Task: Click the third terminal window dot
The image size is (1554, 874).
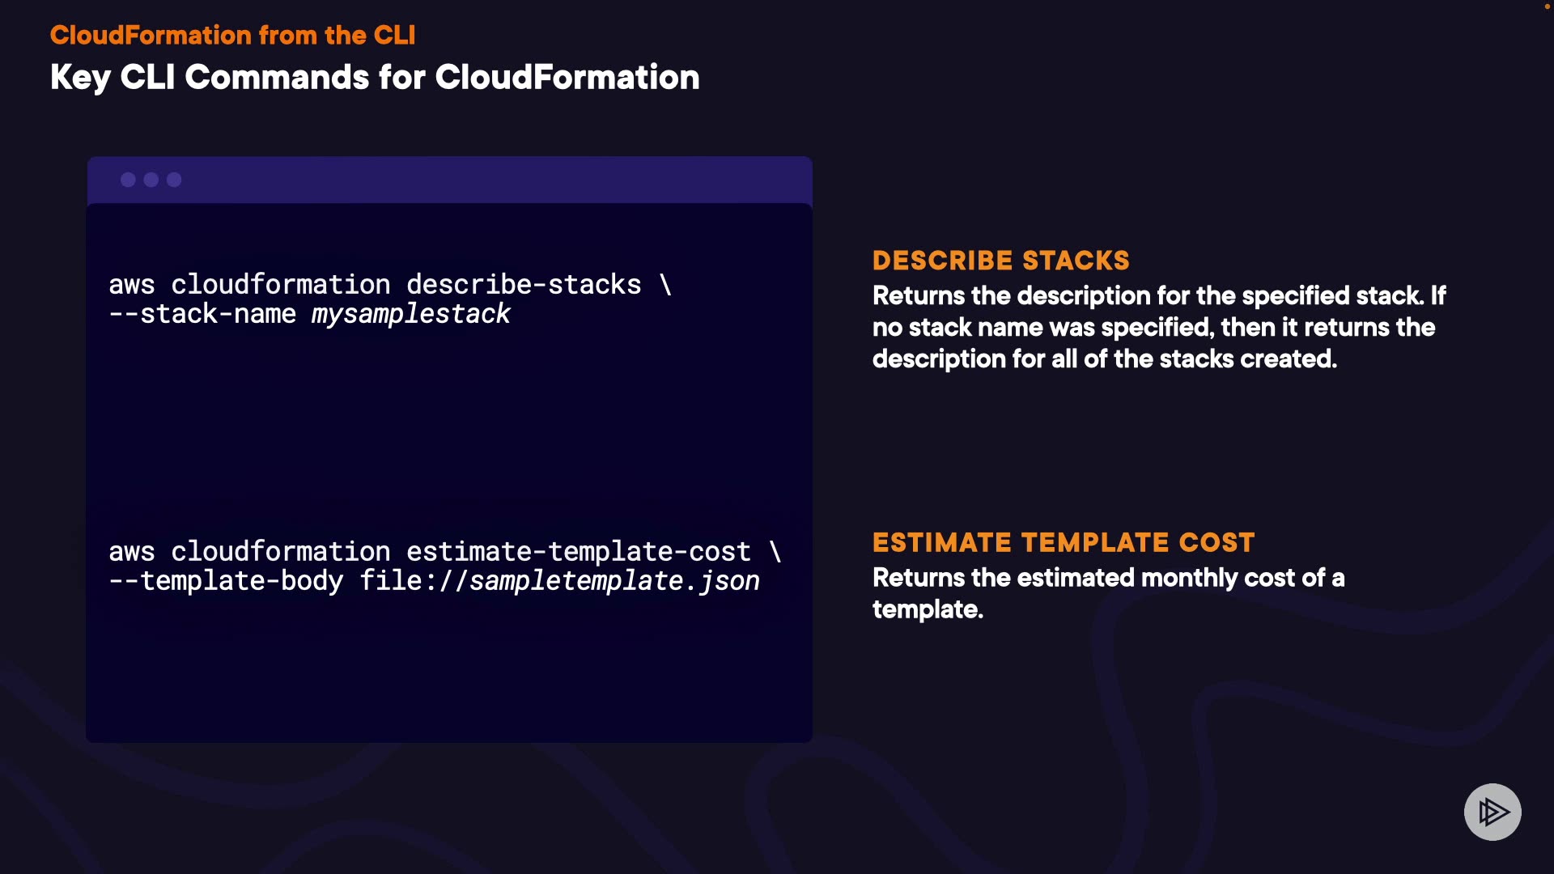Action: pos(174,180)
